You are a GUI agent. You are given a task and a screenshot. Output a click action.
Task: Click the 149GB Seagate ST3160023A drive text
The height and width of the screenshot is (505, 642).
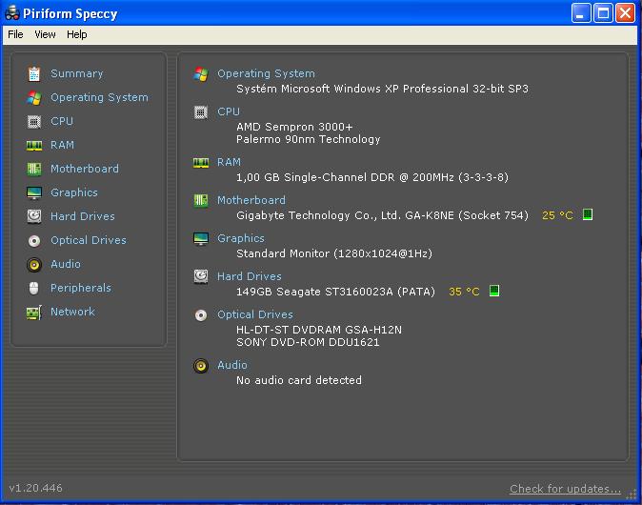coord(335,292)
